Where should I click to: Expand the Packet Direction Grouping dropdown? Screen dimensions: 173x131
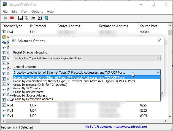86,58
